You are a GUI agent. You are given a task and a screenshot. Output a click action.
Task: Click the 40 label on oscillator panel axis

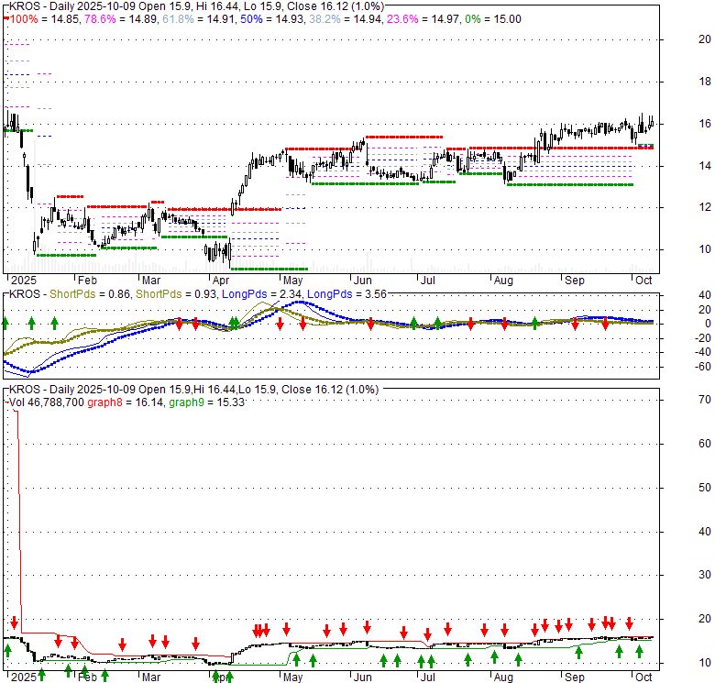click(705, 295)
